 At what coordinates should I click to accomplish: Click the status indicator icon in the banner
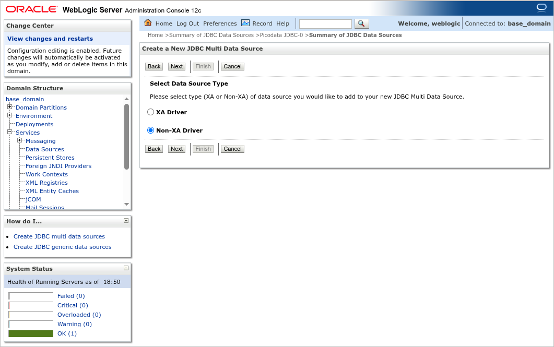click(x=541, y=6)
